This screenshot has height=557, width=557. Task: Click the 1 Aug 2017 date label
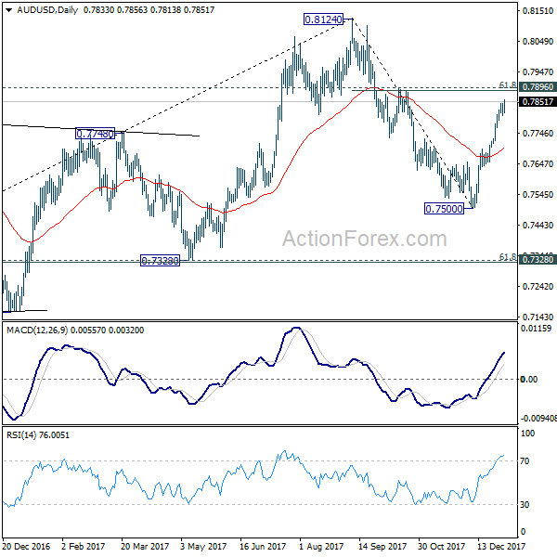[x=321, y=546]
